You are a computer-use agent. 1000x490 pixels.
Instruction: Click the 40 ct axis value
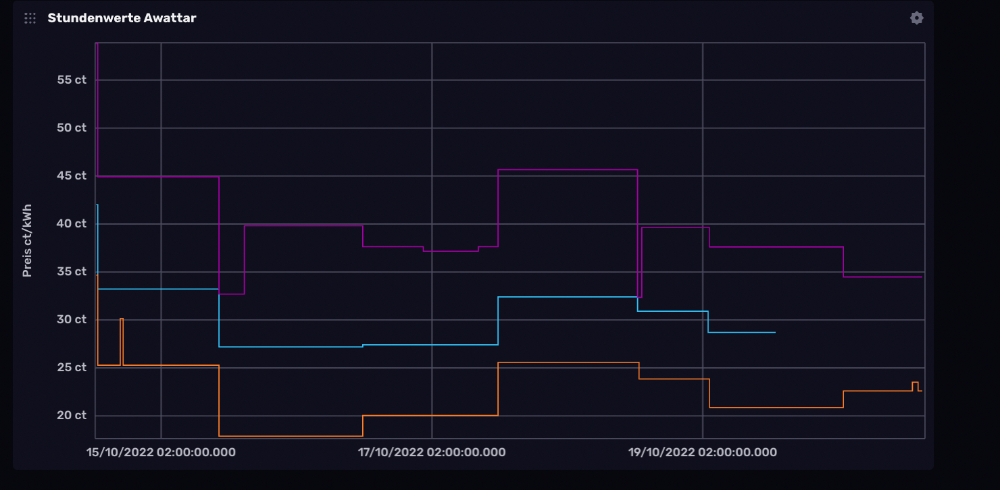[72, 223]
